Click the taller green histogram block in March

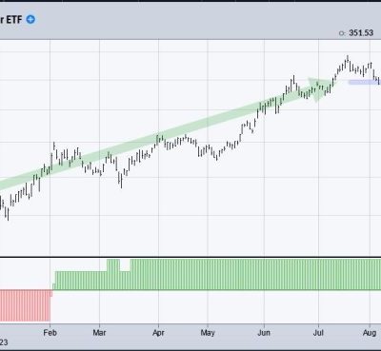click(113, 265)
